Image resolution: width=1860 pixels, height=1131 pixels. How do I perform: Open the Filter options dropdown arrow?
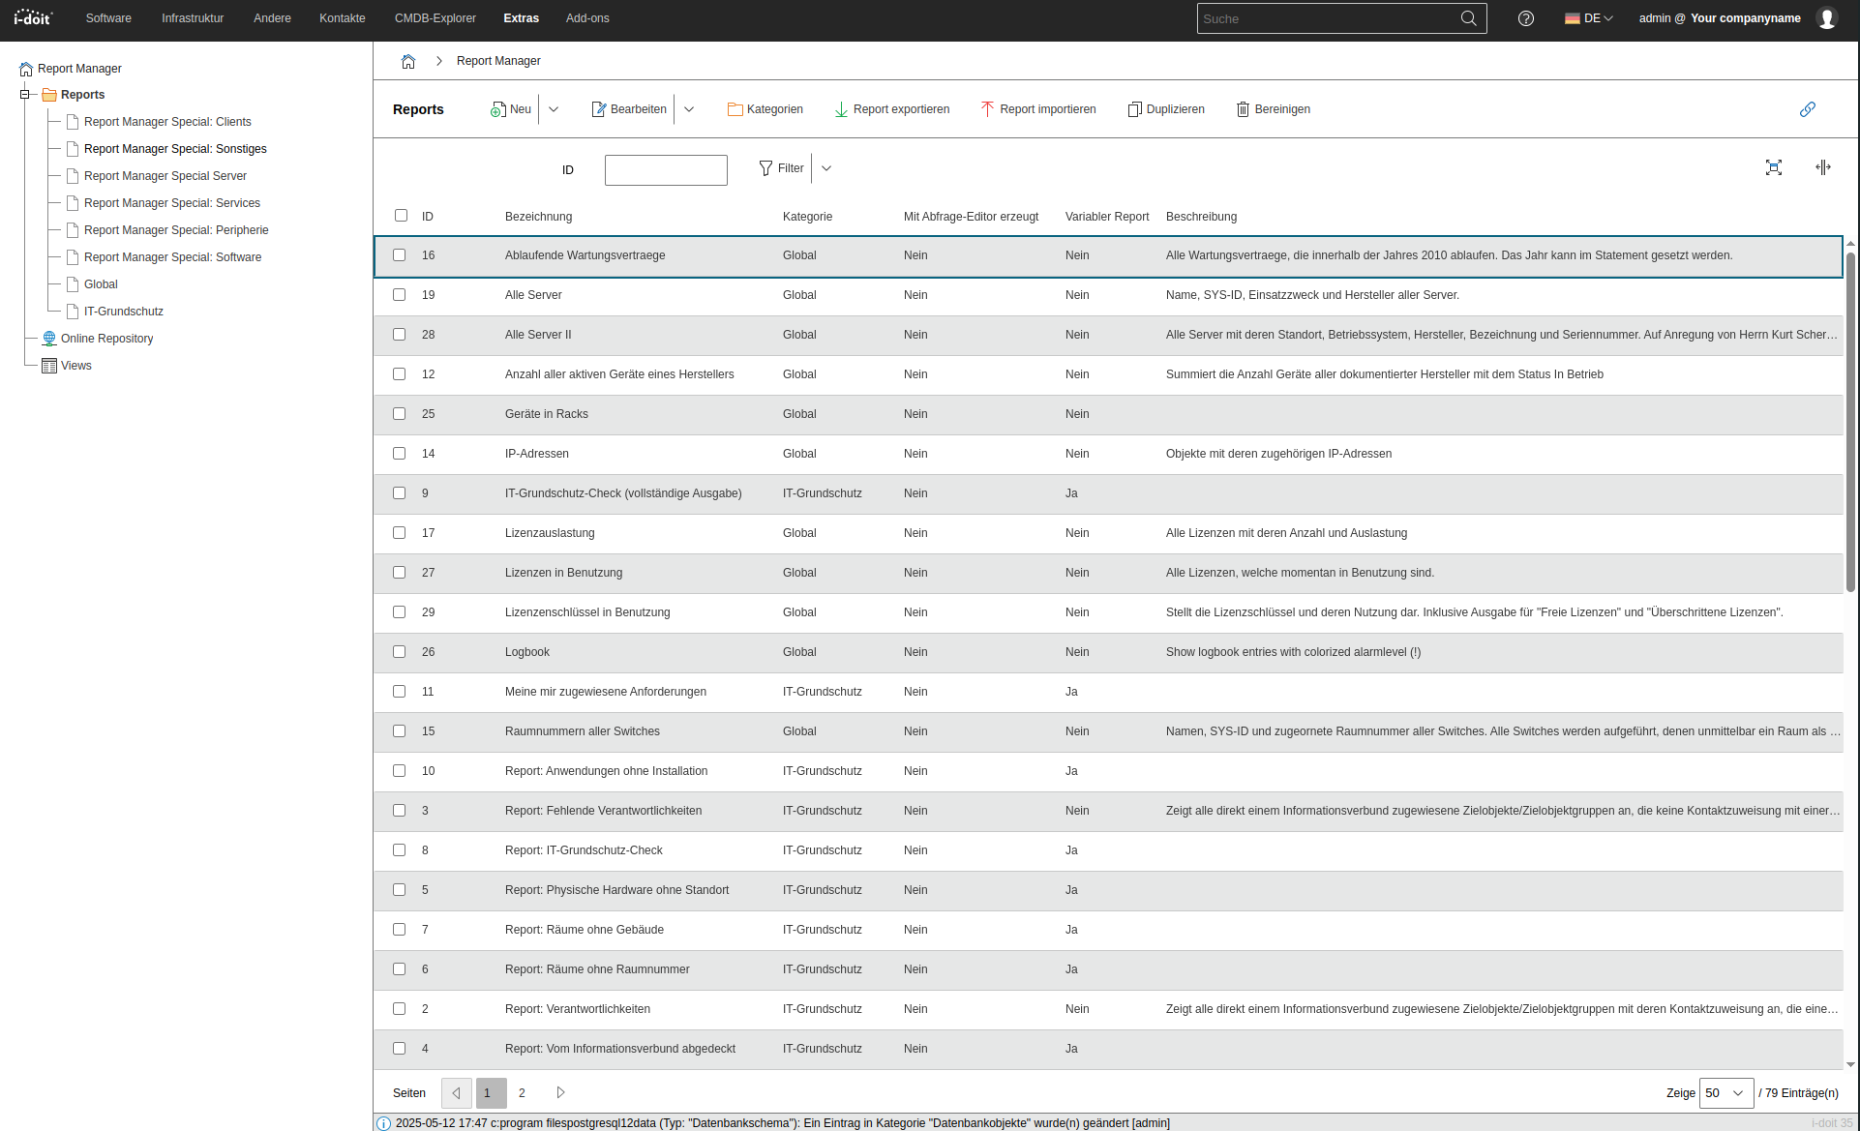pyautogui.click(x=826, y=168)
